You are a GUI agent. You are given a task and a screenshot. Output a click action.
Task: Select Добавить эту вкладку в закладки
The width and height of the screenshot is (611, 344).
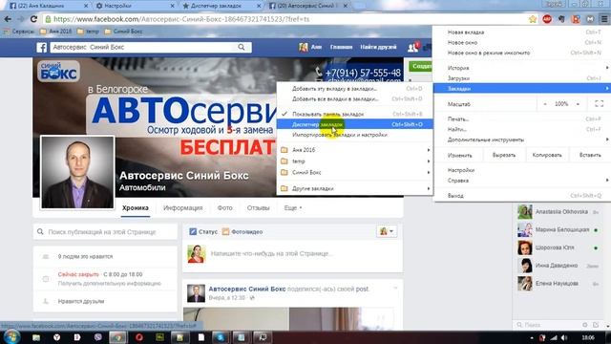[x=354, y=89]
